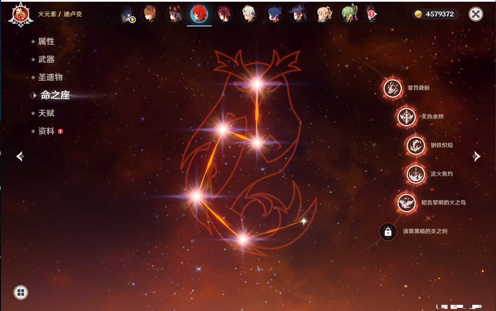Open the 武器 menu

click(46, 59)
